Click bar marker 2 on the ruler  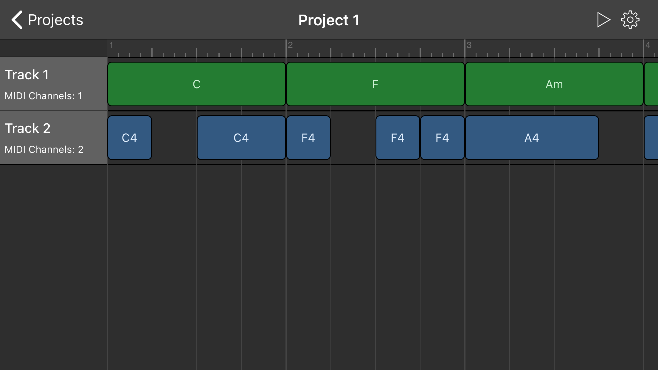(x=290, y=45)
